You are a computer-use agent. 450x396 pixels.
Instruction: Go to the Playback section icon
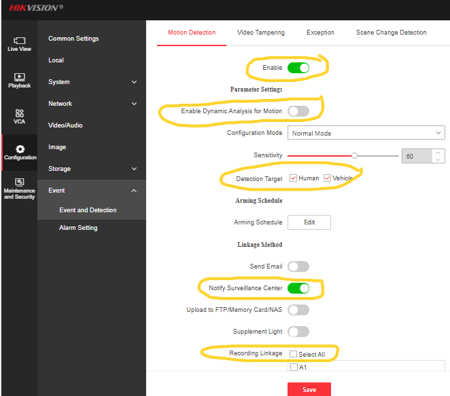(x=19, y=77)
